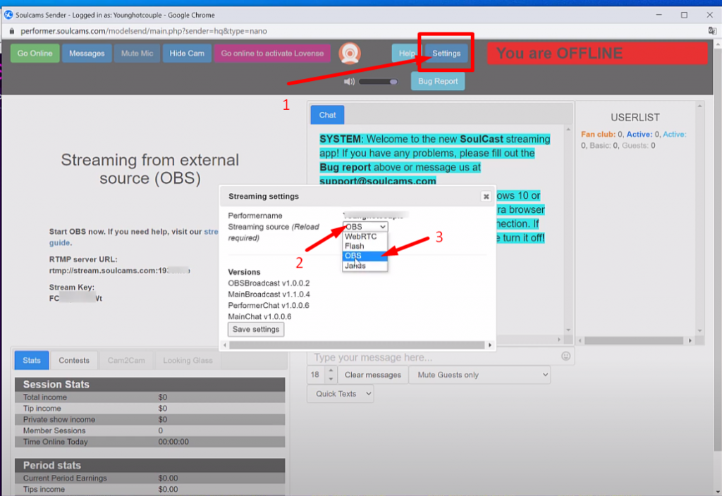Click the chat font size field showing 18
The image size is (722, 496).
(x=316, y=375)
